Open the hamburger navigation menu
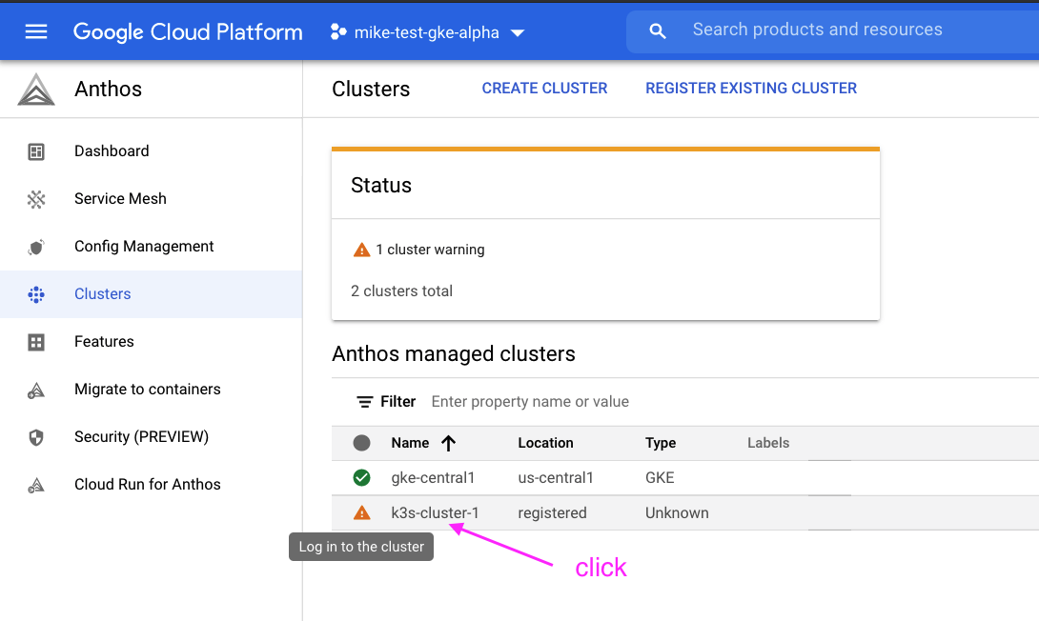The height and width of the screenshot is (621, 1039). (36, 31)
